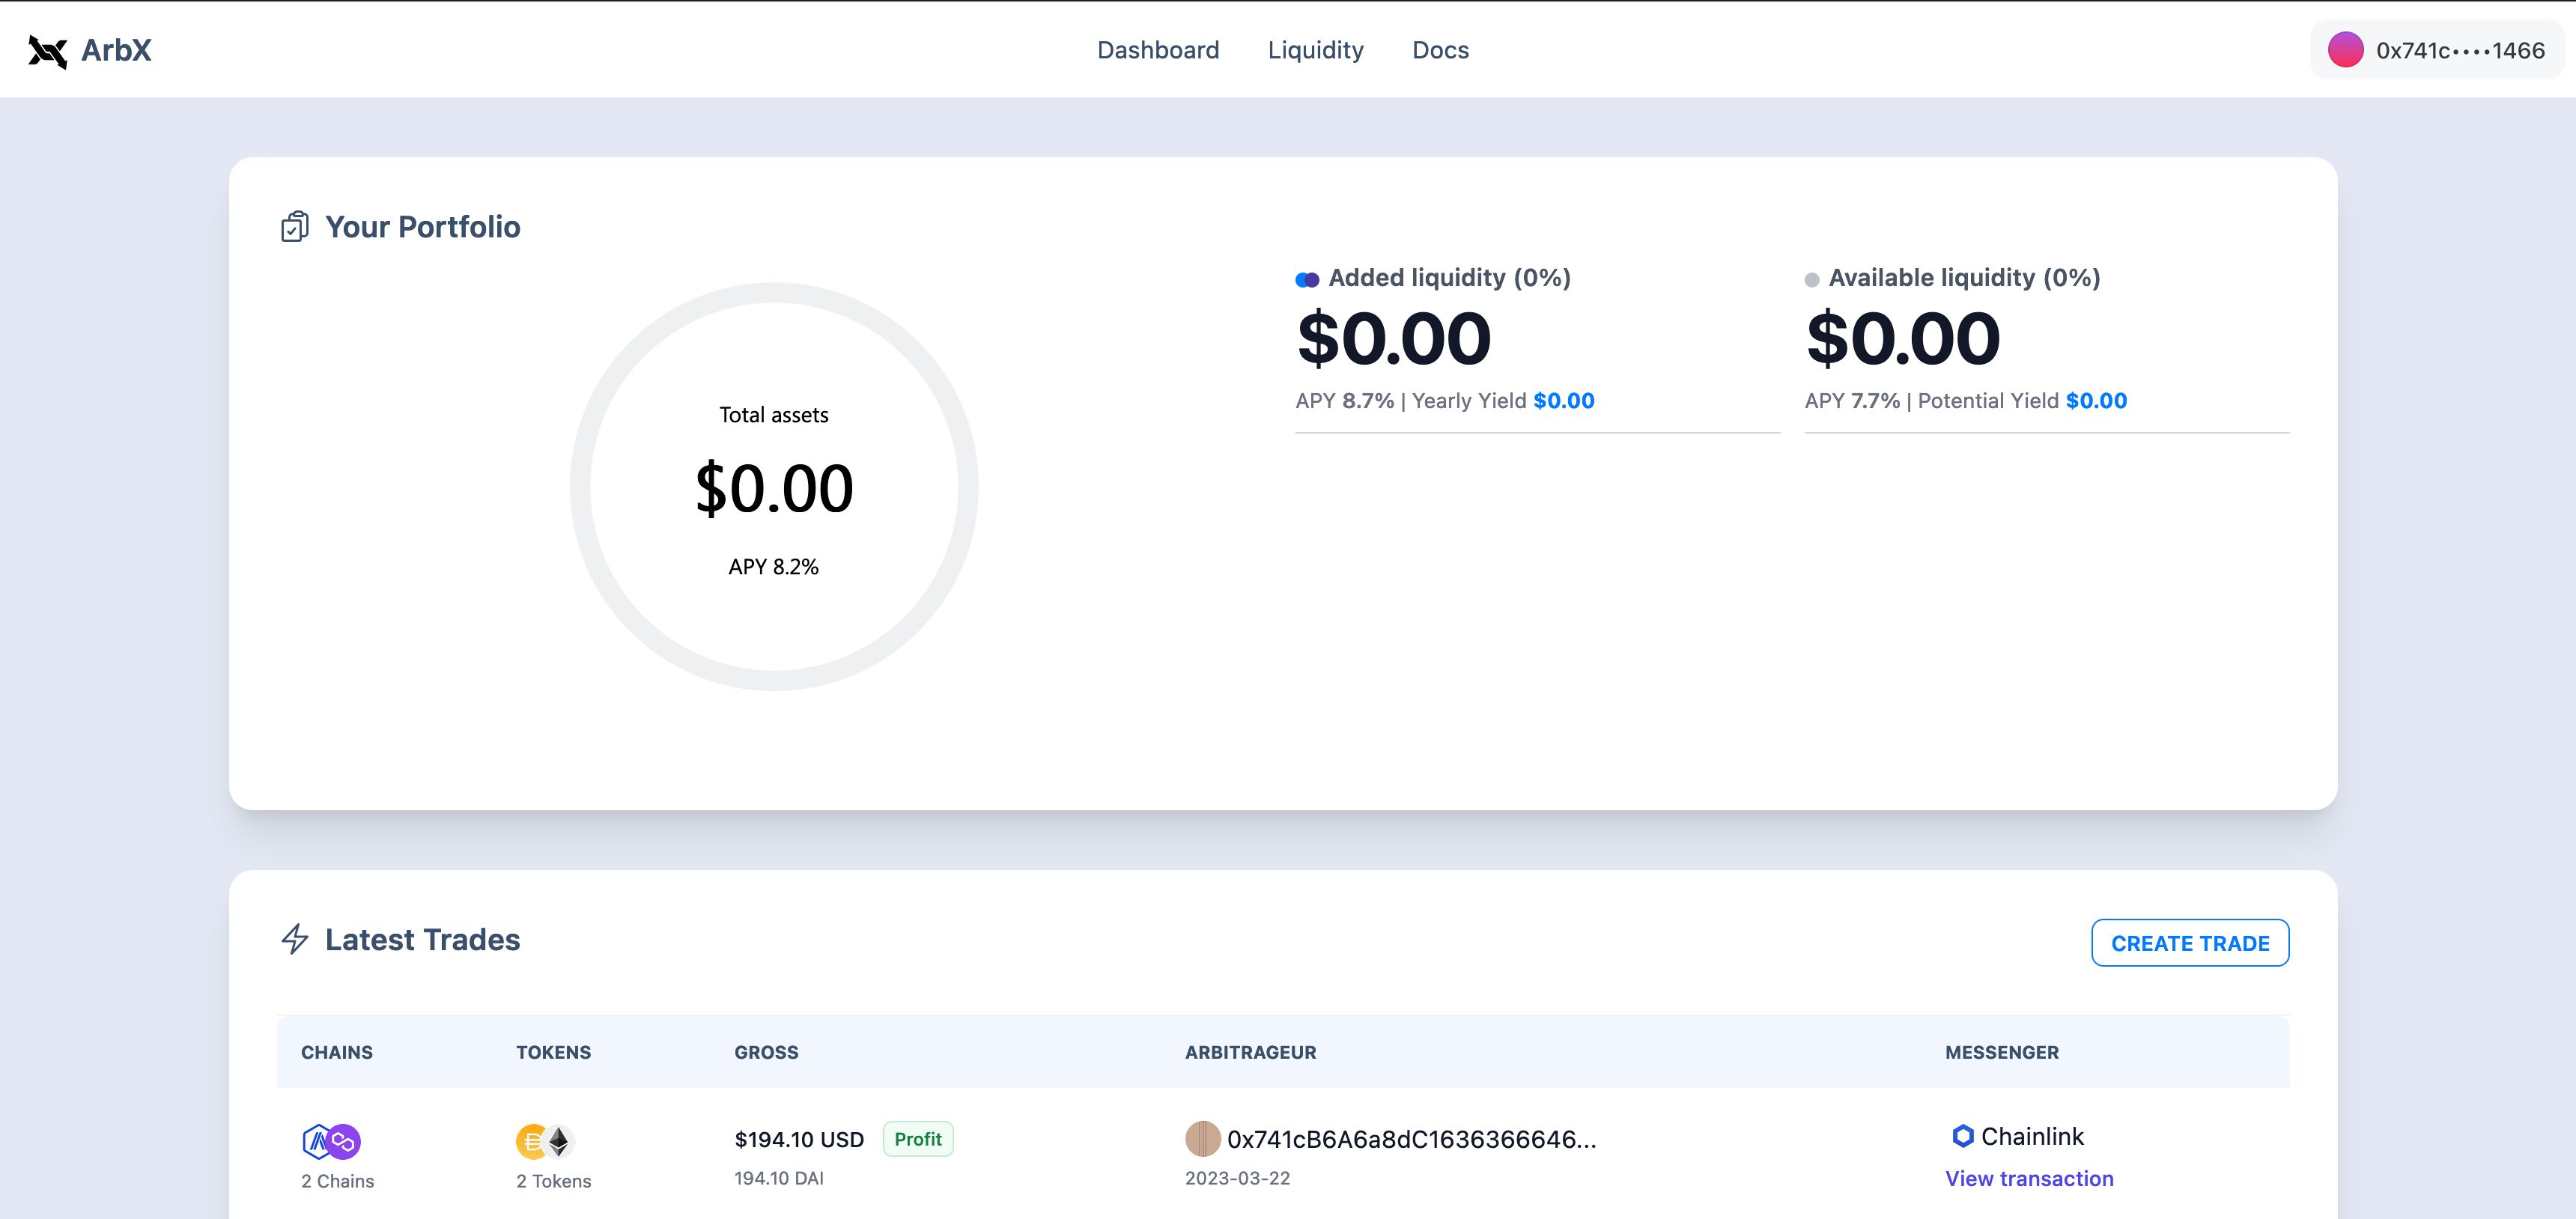This screenshot has height=1219, width=2576.
Task: Click the APY 7.7% text
Action: (x=1852, y=401)
